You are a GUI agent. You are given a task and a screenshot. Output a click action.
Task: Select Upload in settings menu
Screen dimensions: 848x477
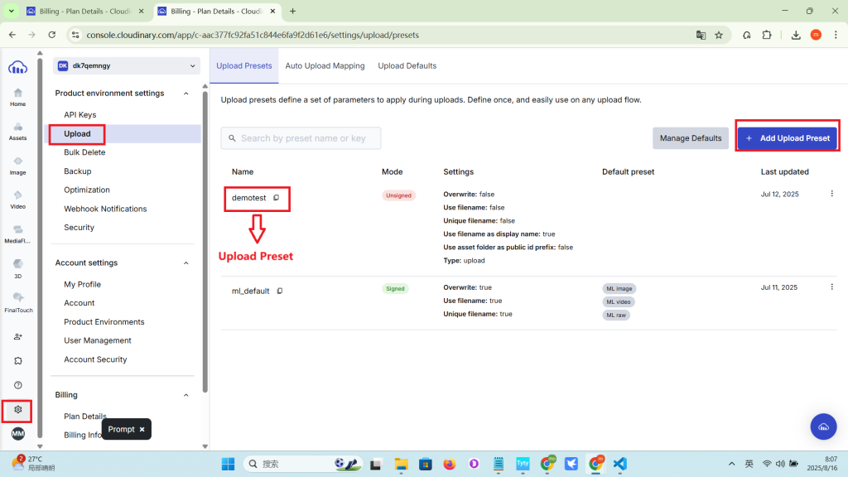pos(77,133)
